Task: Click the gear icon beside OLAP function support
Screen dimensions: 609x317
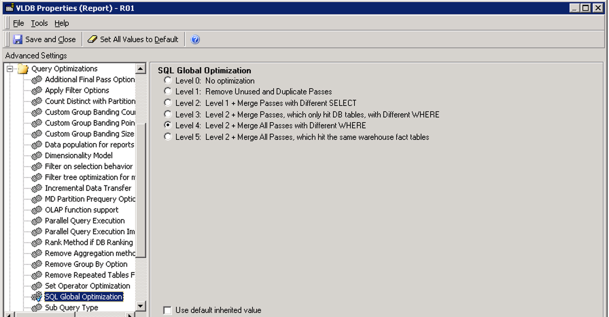Action: [37, 210]
